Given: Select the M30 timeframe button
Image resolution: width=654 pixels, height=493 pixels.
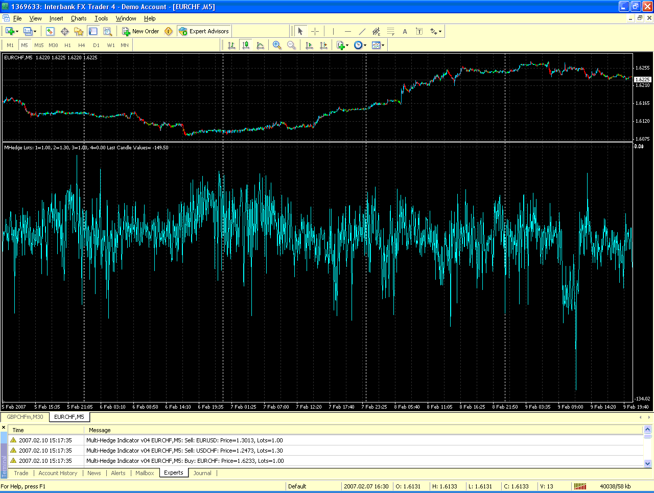Looking at the screenshot, I should coord(53,45).
